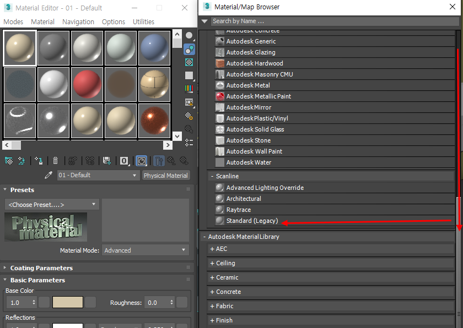
Task: Select the red sphere sample slot
Action: 87,84
